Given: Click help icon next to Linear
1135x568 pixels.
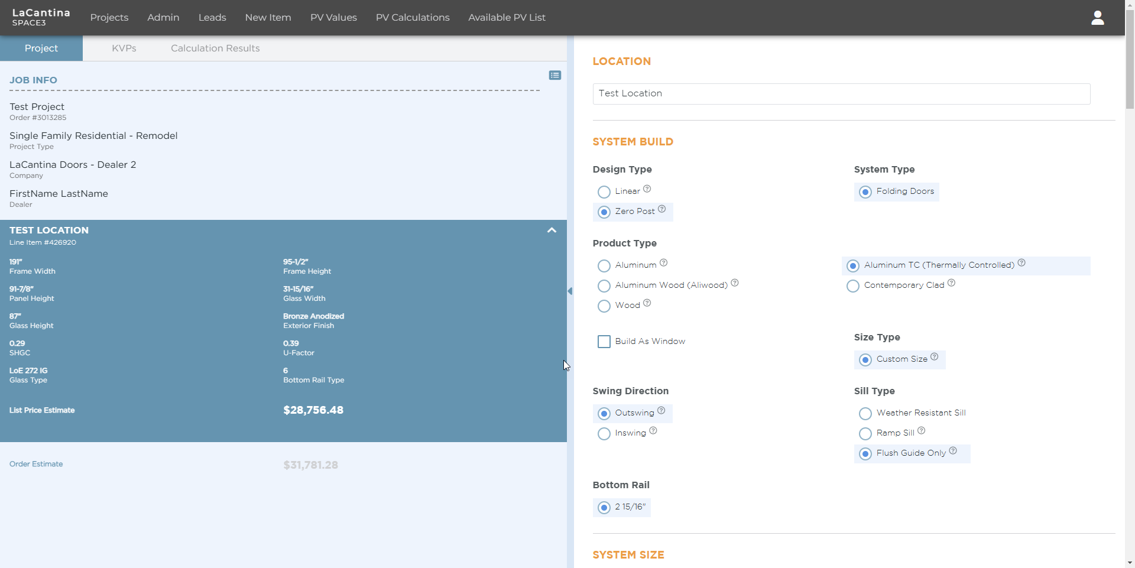Looking at the screenshot, I should coord(647,189).
